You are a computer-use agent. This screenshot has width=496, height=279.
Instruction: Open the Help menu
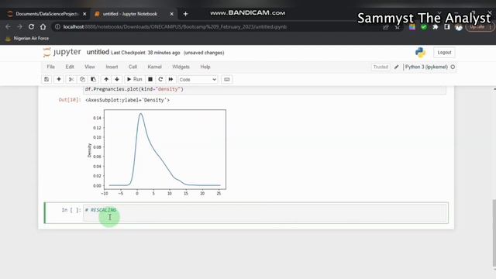click(x=205, y=67)
